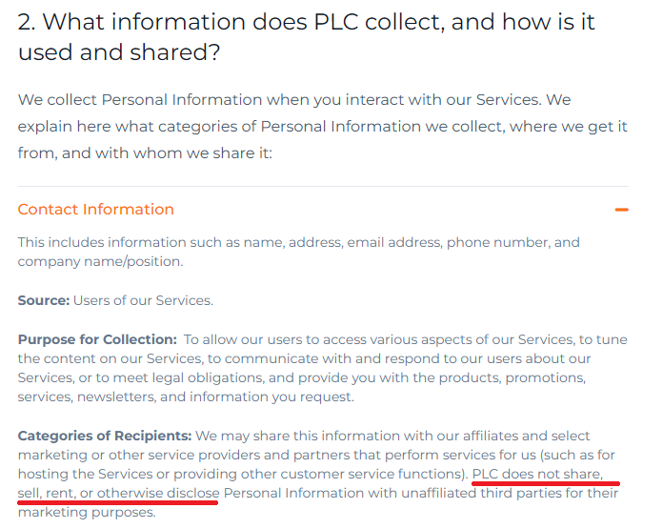Collapse Contact Information using the orange minus icon
The height and width of the screenshot is (529, 663).
point(621,210)
